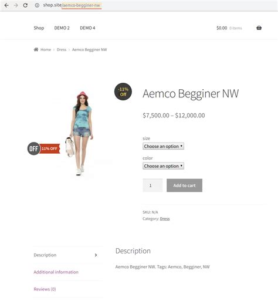278x301 pixels.
Task: Open the shopping basket icon
Action: [259, 28]
